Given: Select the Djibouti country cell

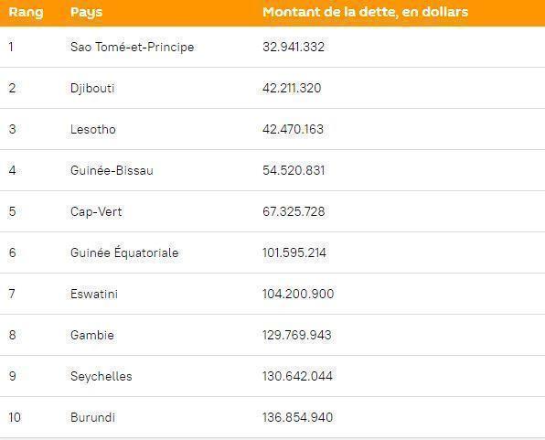Looking at the screenshot, I should pyautogui.click(x=92, y=88).
